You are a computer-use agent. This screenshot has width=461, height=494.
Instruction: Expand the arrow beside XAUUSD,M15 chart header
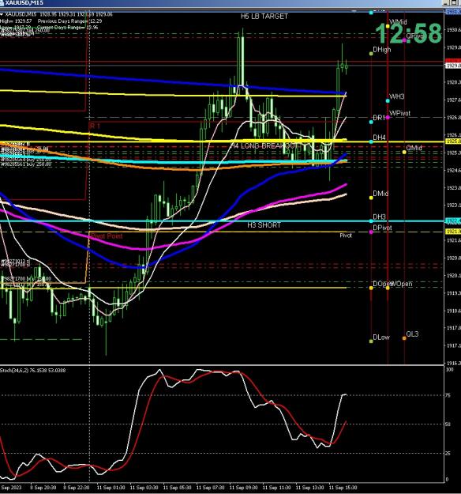pyautogui.click(x=2, y=14)
